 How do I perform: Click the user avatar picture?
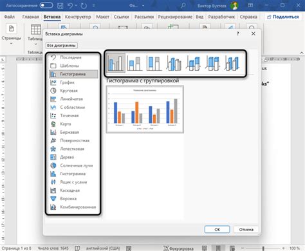point(234,6)
